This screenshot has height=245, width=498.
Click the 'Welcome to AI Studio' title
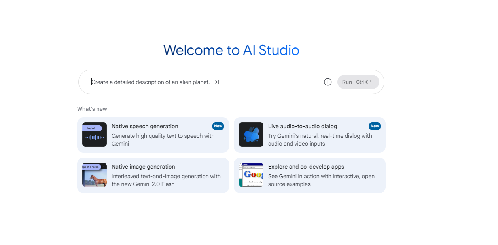tap(231, 50)
